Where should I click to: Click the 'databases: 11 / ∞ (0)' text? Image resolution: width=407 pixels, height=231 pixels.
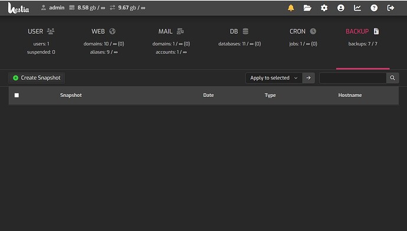pos(239,44)
